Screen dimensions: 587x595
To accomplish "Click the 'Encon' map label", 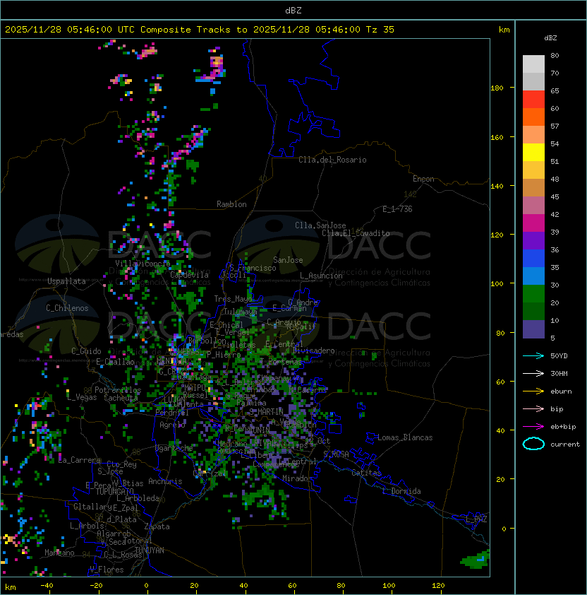I will tap(423, 179).
